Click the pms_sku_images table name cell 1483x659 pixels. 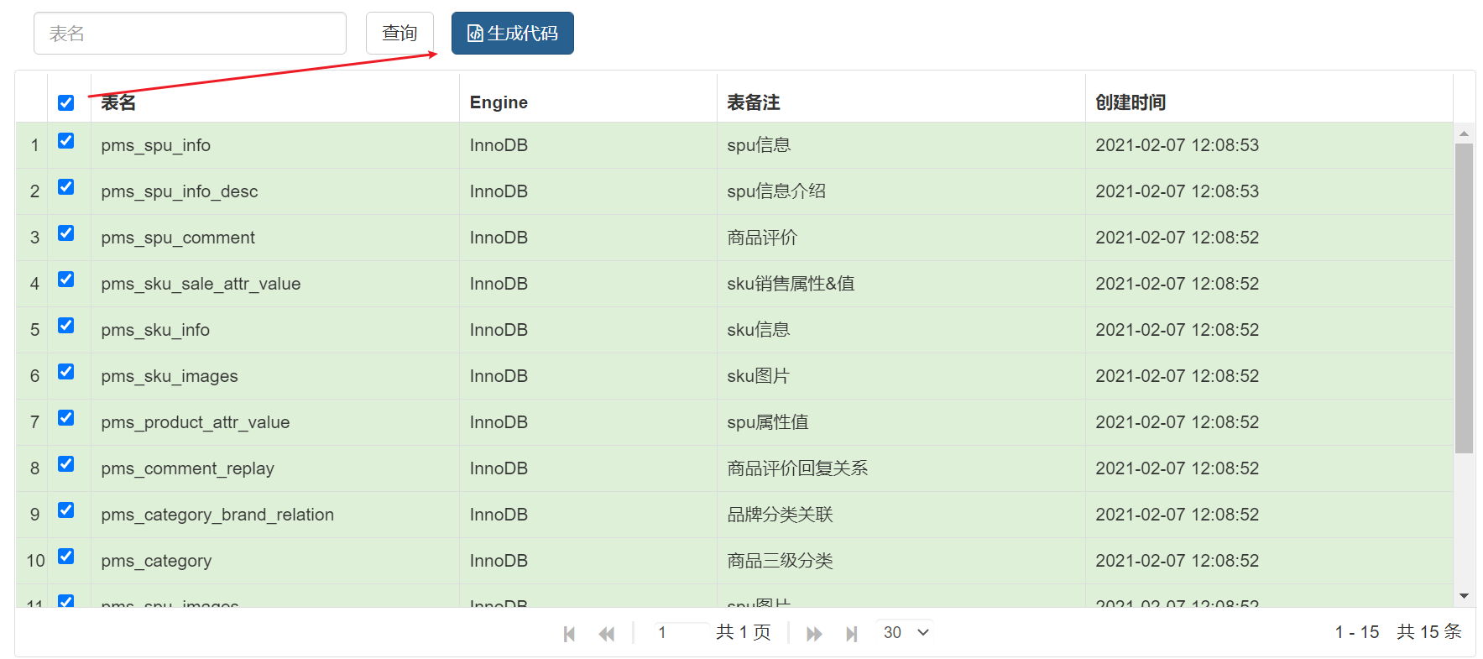pyautogui.click(x=275, y=376)
